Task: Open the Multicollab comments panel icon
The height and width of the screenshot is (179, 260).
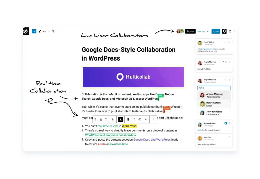Action: coord(224,31)
